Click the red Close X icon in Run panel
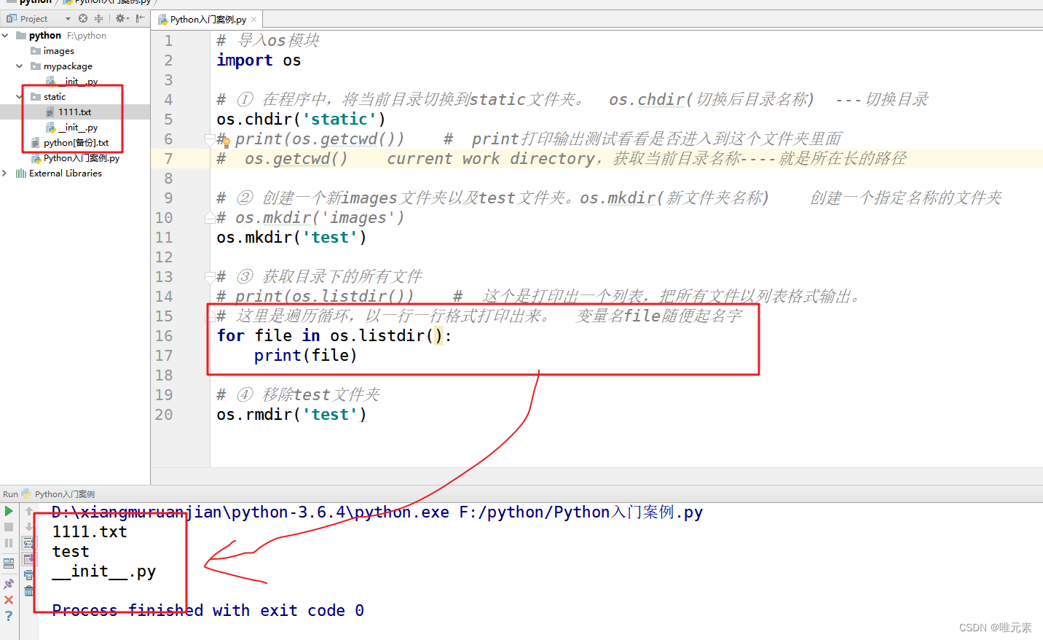 click(x=9, y=599)
